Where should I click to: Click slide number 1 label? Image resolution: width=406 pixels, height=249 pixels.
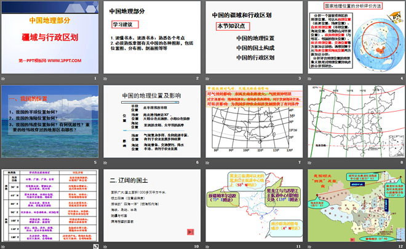tap(95, 79)
